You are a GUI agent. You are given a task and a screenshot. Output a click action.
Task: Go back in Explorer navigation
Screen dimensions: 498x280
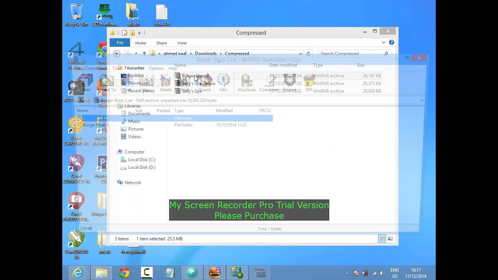pyautogui.click(x=117, y=54)
